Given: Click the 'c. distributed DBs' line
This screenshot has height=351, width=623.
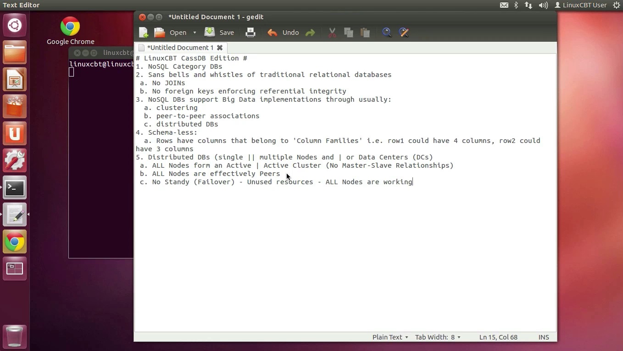Looking at the screenshot, I should (181, 124).
